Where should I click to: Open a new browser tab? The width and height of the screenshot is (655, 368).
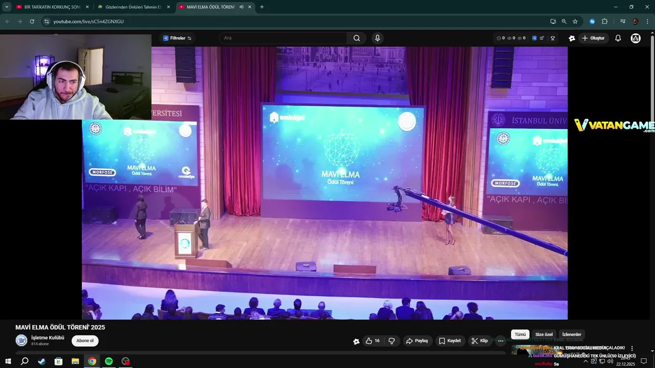[262, 7]
